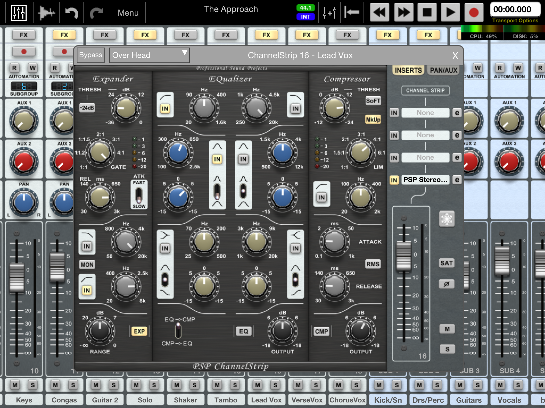Screen dimensions: 545x408
Task: Click the compressor OUTPUT knob
Action: 361,331
